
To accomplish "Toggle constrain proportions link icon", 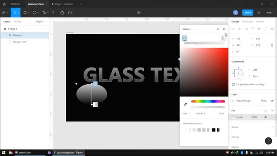I will click(x=272, y=45).
